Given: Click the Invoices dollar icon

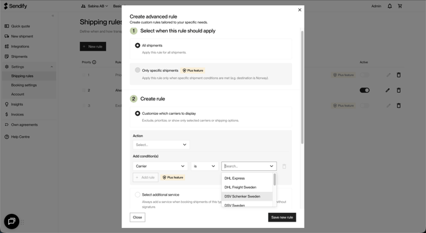Looking at the screenshot, I should tap(7, 114).
